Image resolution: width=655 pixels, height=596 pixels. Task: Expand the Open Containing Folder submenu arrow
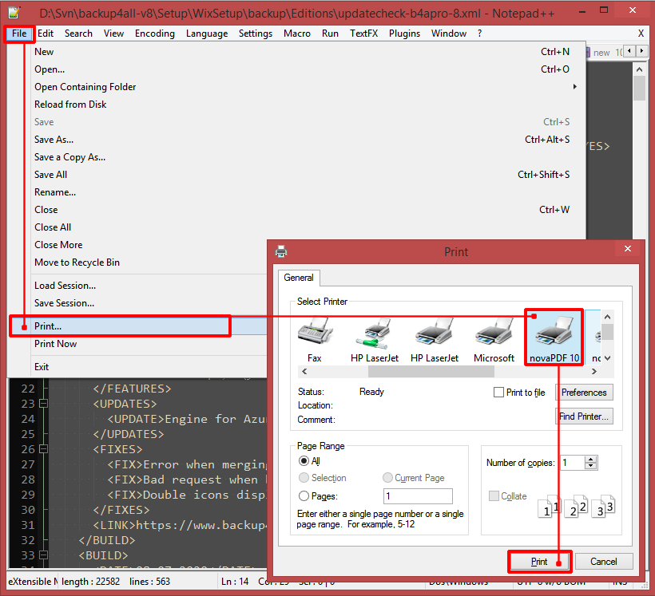[575, 87]
